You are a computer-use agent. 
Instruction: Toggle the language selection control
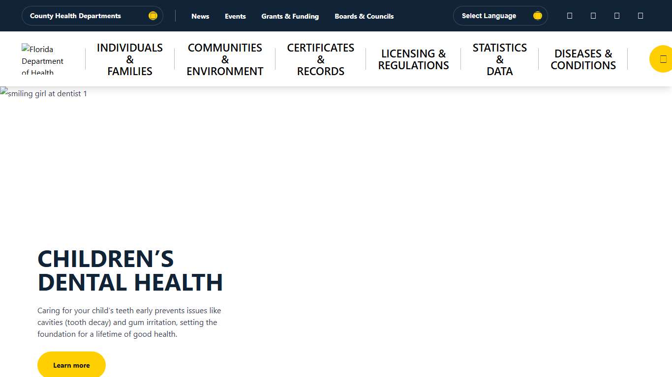500,15
